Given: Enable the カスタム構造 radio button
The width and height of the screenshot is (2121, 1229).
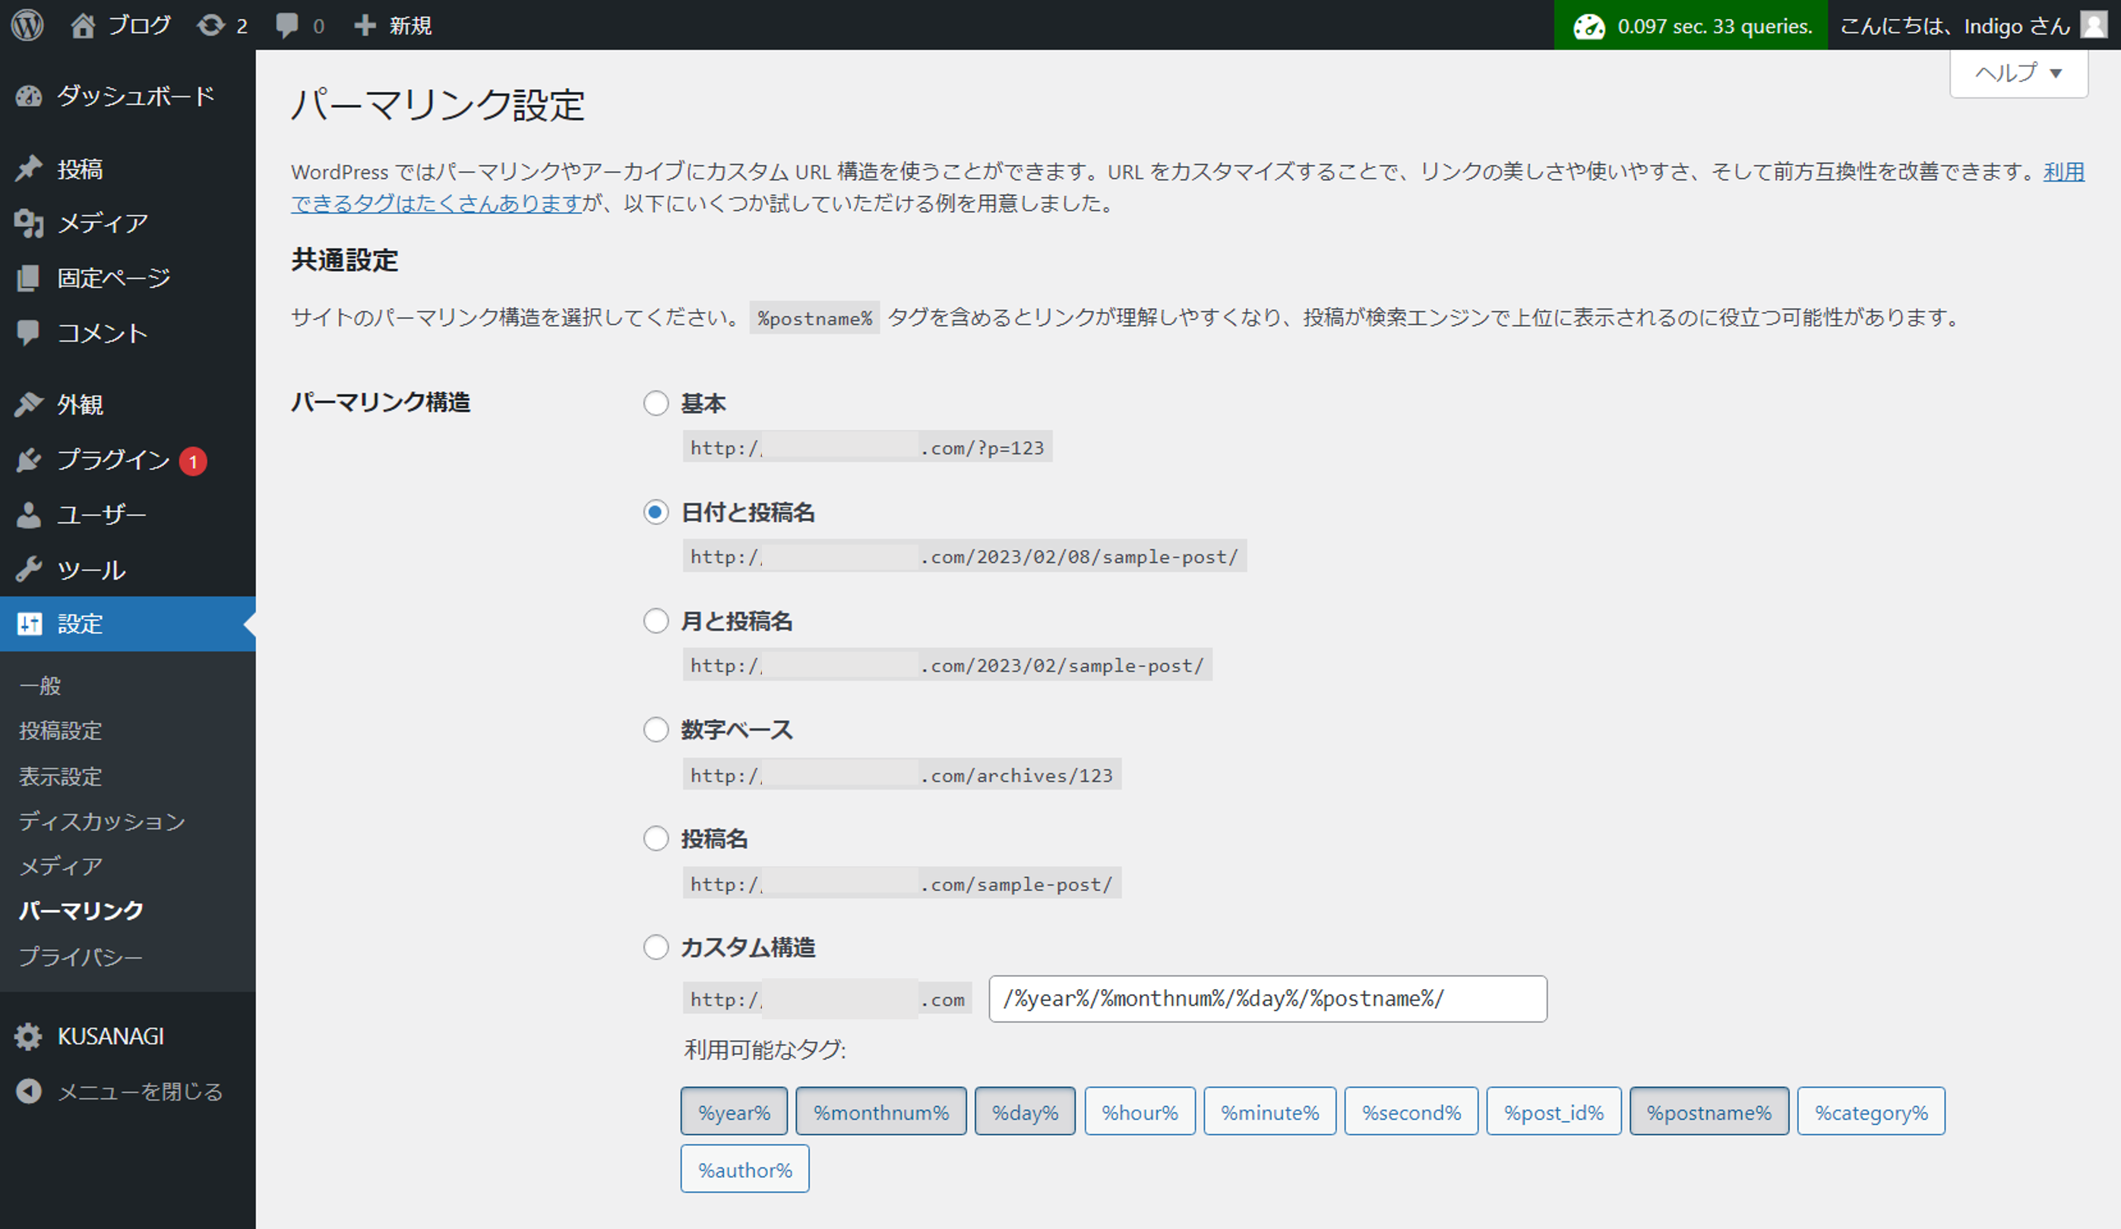Looking at the screenshot, I should pyautogui.click(x=656, y=947).
